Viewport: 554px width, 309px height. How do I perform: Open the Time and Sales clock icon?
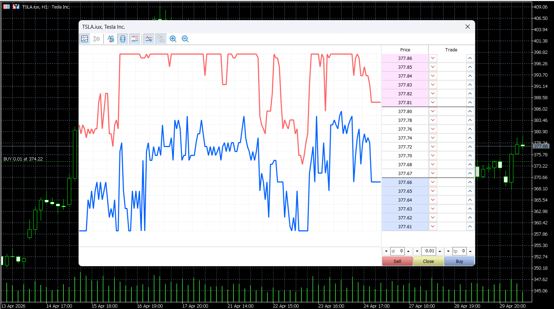click(96, 39)
